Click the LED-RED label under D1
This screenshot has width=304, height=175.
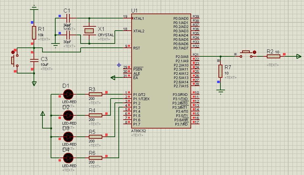point(69,102)
